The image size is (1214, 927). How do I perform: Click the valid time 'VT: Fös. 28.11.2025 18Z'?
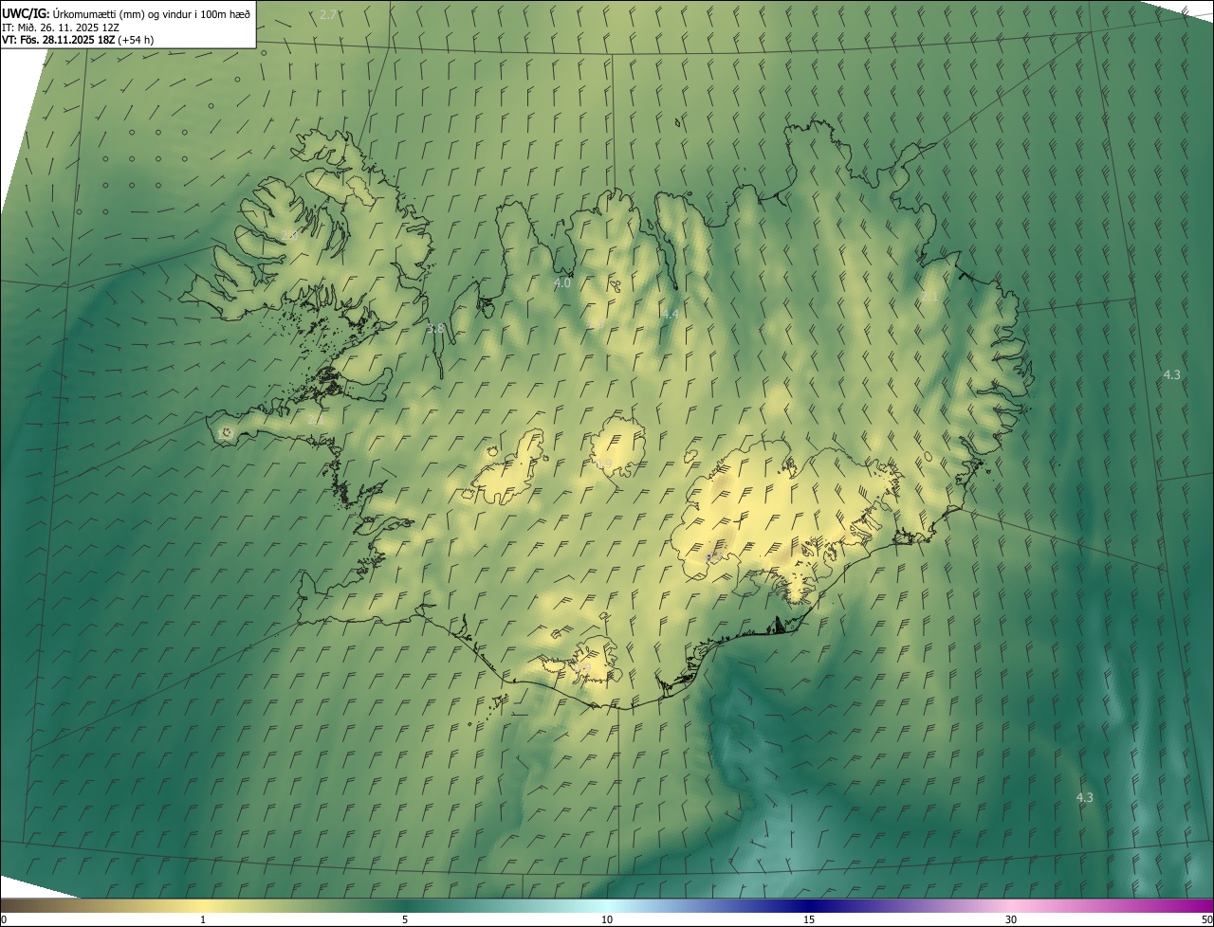coord(59,40)
